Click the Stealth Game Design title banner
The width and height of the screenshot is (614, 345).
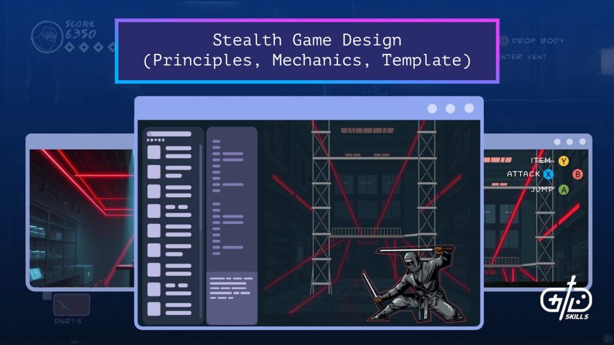306,51
